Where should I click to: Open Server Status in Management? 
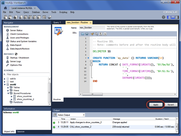(16, 30)
